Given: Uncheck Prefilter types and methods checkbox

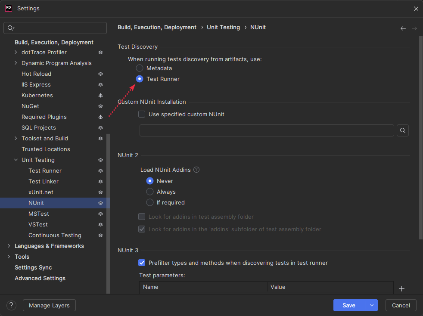Looking at the screenshot, I should (142, 263).
